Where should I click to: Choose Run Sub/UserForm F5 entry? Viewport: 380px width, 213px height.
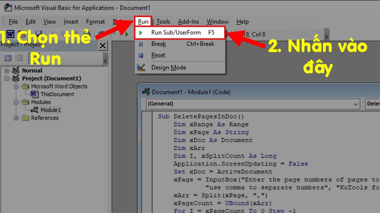point(180,33)
